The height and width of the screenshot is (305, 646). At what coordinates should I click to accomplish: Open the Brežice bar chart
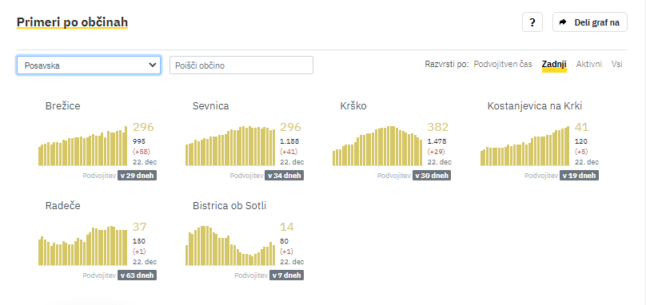[83, 145]
